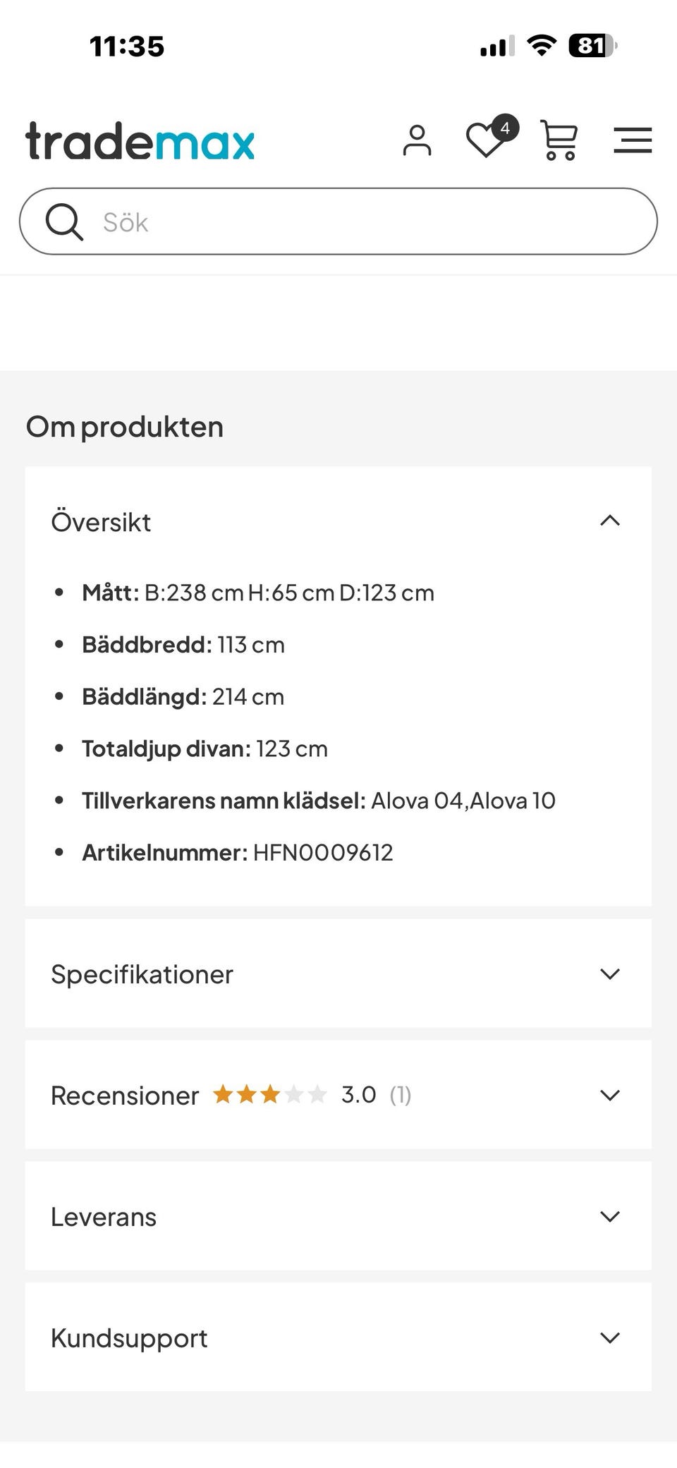Click the search magnifier icon
Image resolution: width=677 pixels, height=1468 pixels.
click(64, 221)
